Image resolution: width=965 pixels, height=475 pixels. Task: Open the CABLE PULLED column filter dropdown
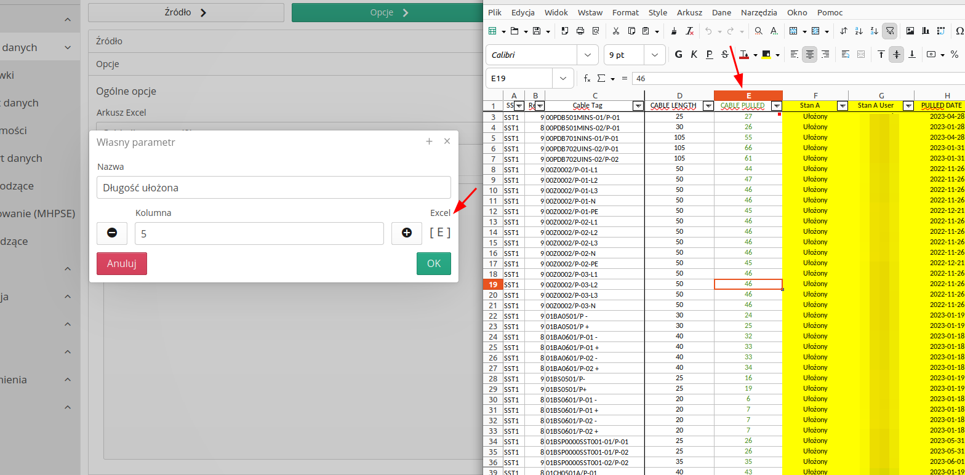[776, 106]
